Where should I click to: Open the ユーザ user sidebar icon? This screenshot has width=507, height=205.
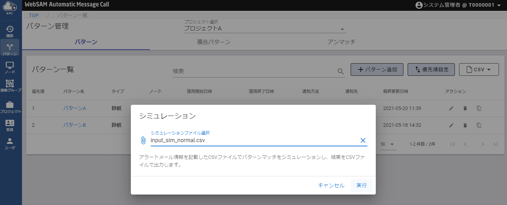[10, 143]
